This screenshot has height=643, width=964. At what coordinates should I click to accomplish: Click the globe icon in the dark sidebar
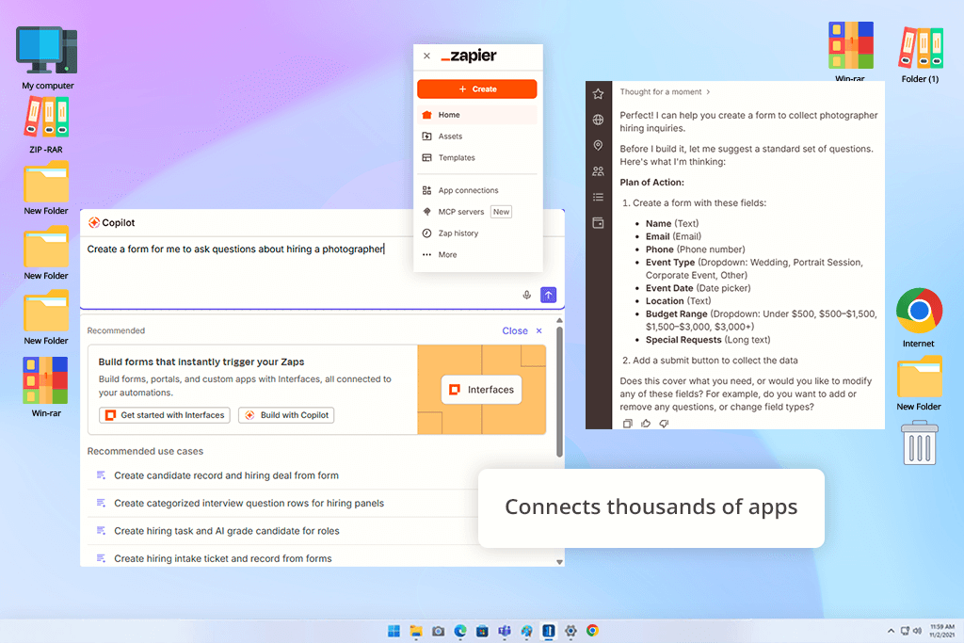(x=598, y=120)
